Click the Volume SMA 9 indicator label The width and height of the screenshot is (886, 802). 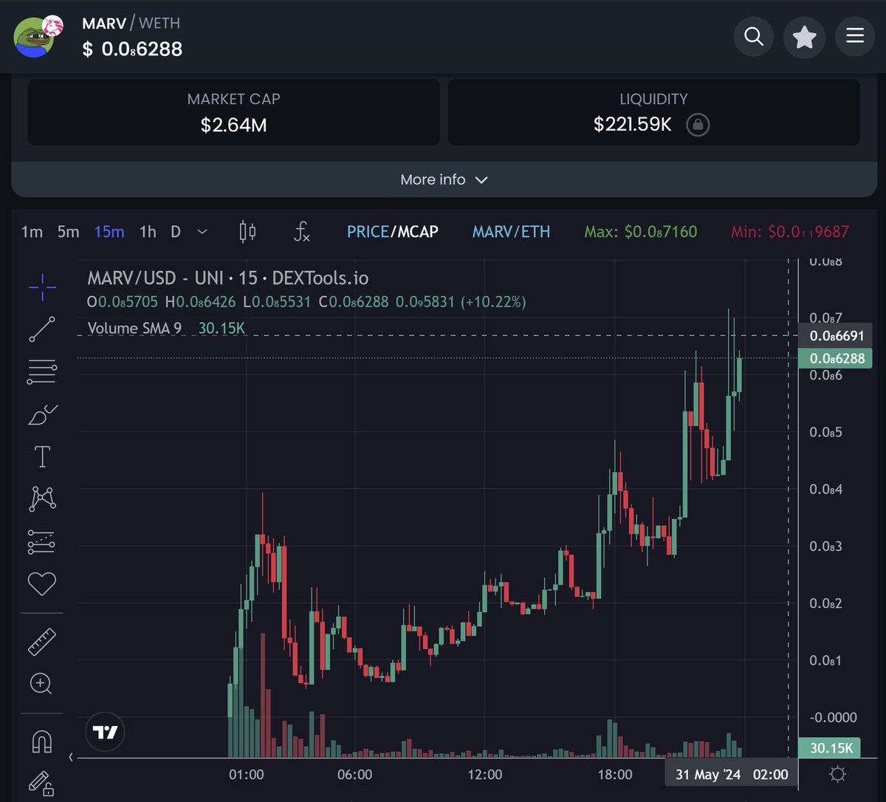[x=134, y=328]
